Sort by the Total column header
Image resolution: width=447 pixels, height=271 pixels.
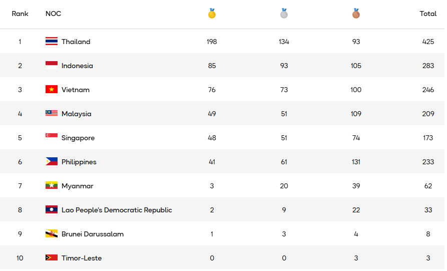[428, 14]
